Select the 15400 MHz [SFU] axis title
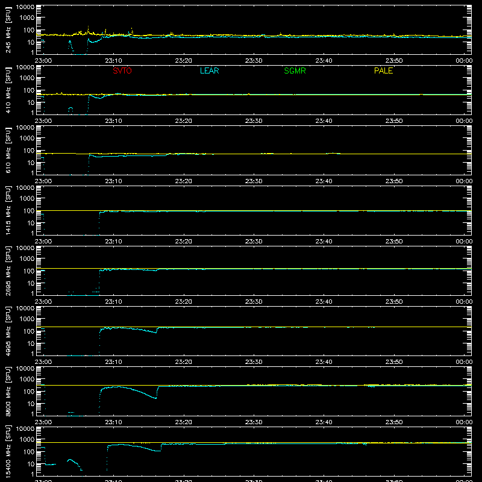Viewport: 482px width, 482px height. coord(8,452)
